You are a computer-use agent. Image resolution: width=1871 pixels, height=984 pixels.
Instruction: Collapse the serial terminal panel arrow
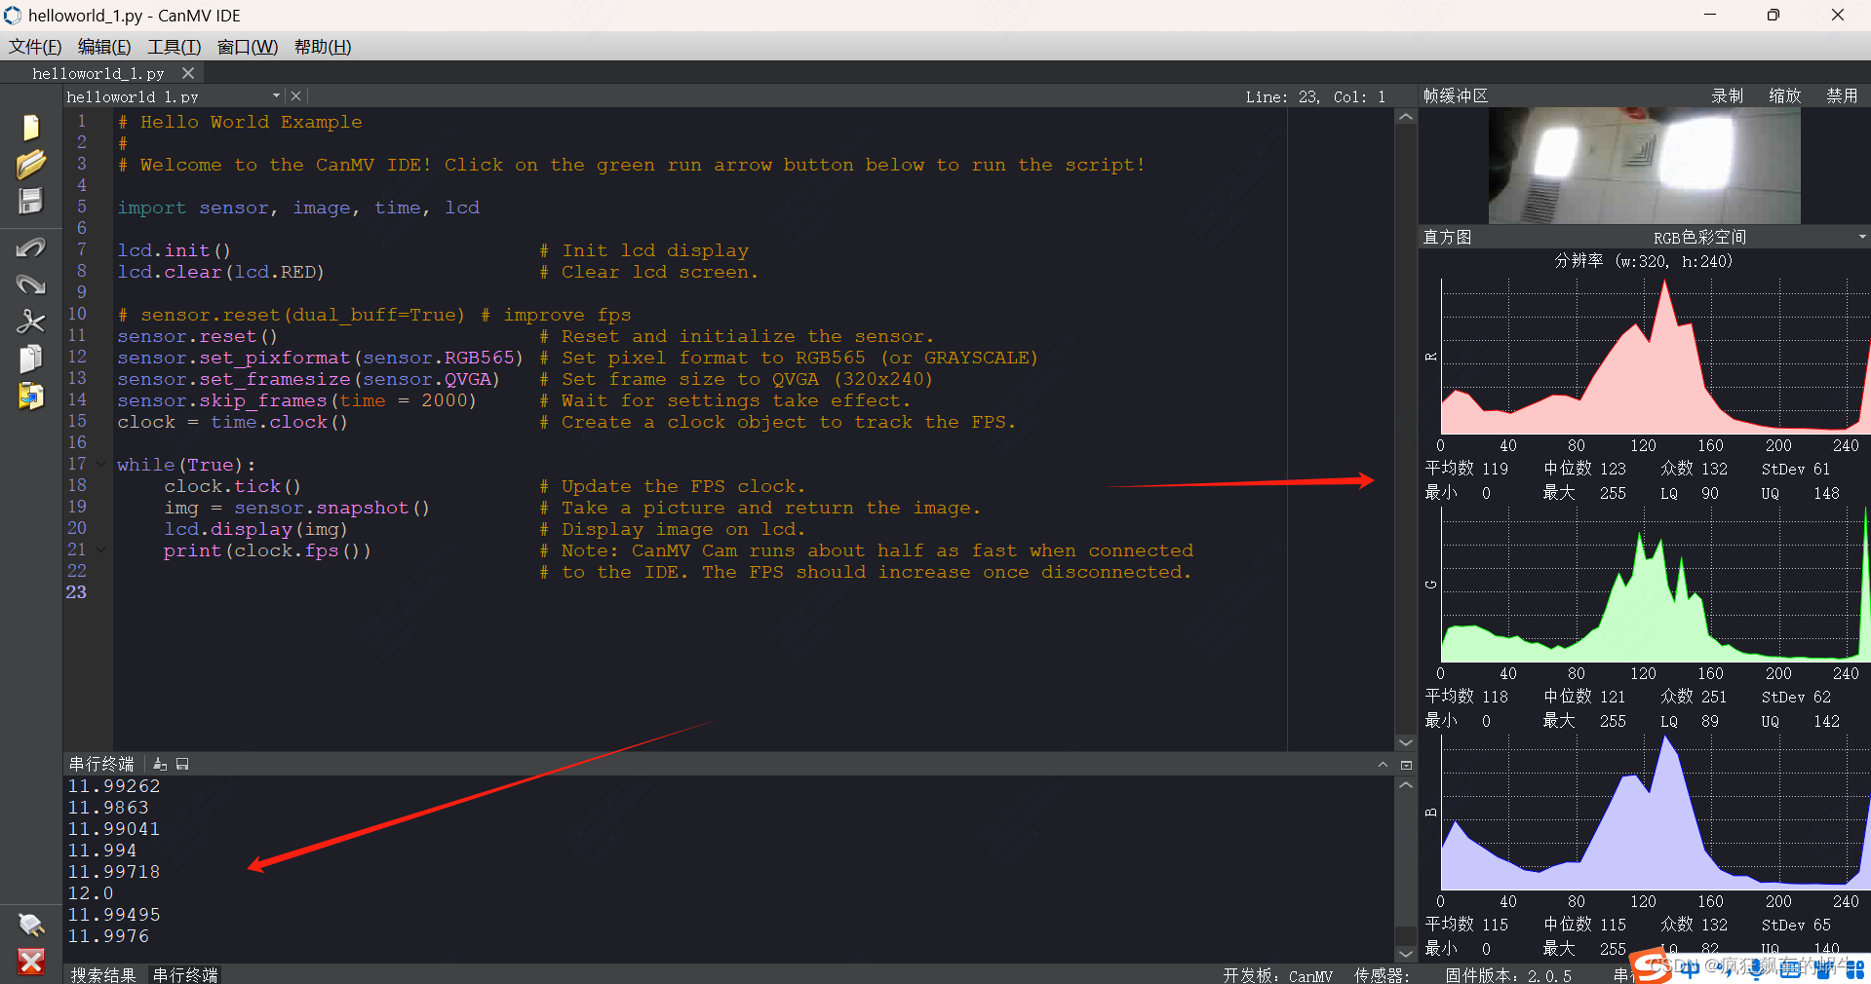tap(1383, 765)
